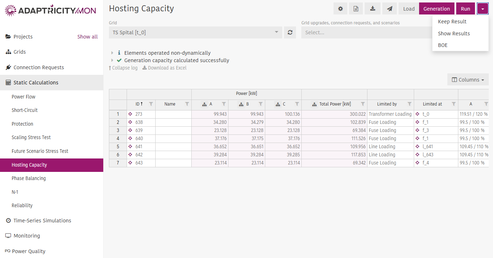Click the locate icon next to t_0
This screenshot has width=493, height=258.
(x=418, y=114)
